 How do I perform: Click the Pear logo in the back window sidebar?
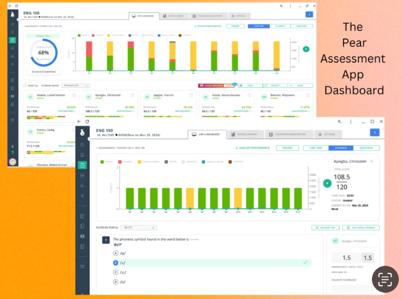12,15
